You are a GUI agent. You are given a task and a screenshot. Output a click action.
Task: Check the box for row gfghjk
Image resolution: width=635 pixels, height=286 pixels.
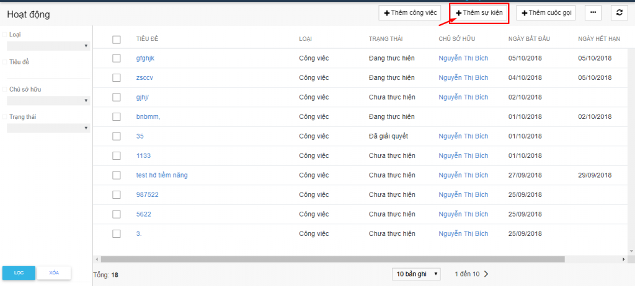pyautogui.click(x=117, y=58)
